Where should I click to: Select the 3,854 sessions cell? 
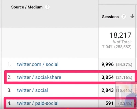(107, 77)
